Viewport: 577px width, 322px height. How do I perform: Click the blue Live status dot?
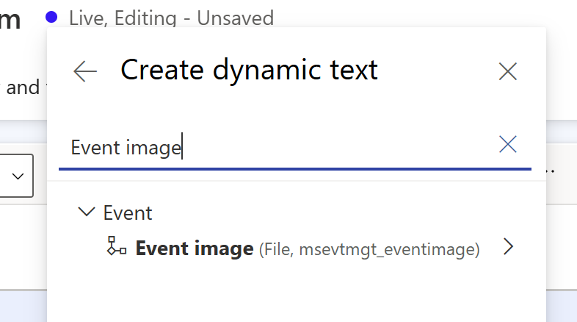point(51,16)
